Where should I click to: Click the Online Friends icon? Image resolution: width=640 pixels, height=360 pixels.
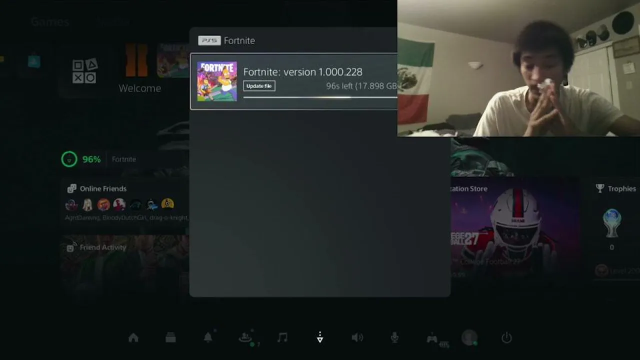tap(71, 188)
